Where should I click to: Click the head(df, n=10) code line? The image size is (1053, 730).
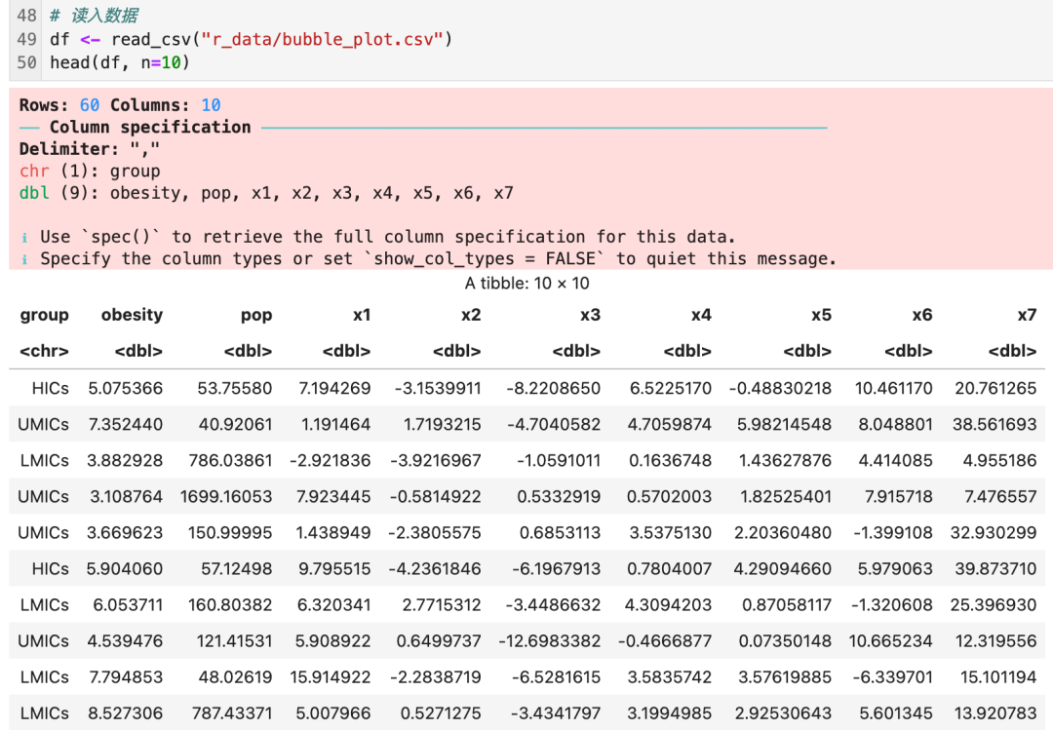click(120, 63)
